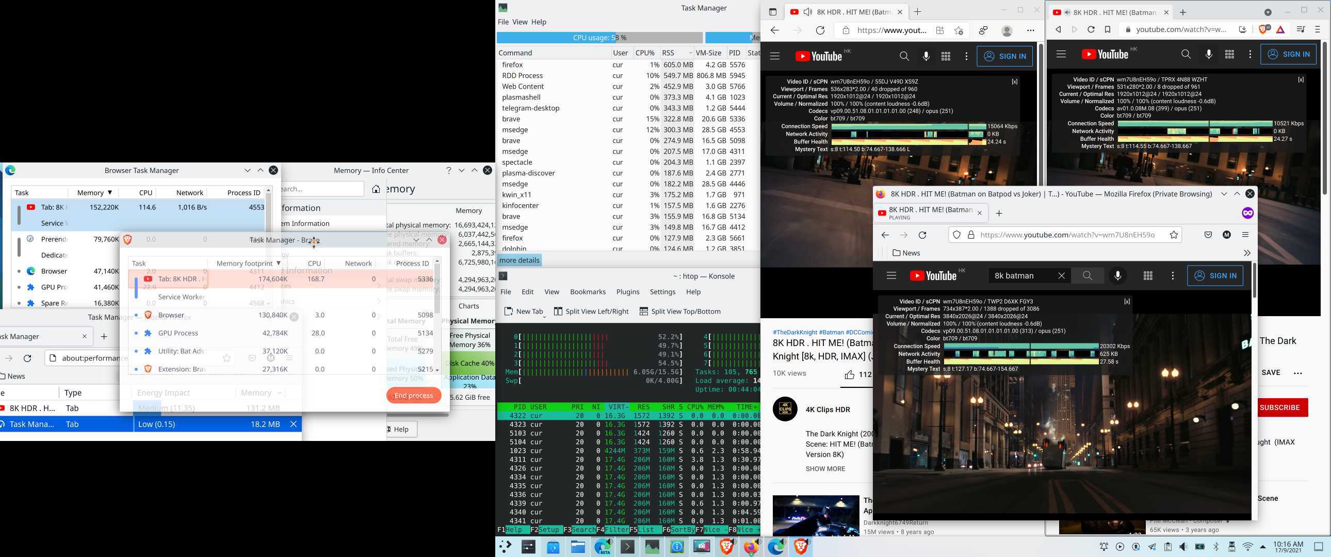Screen dimensions: 1331x557
Task: Open Edge profile avatar icon
Action: pos(1007,30)
